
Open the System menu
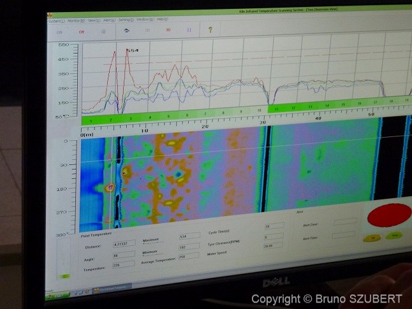click(57, 20)
